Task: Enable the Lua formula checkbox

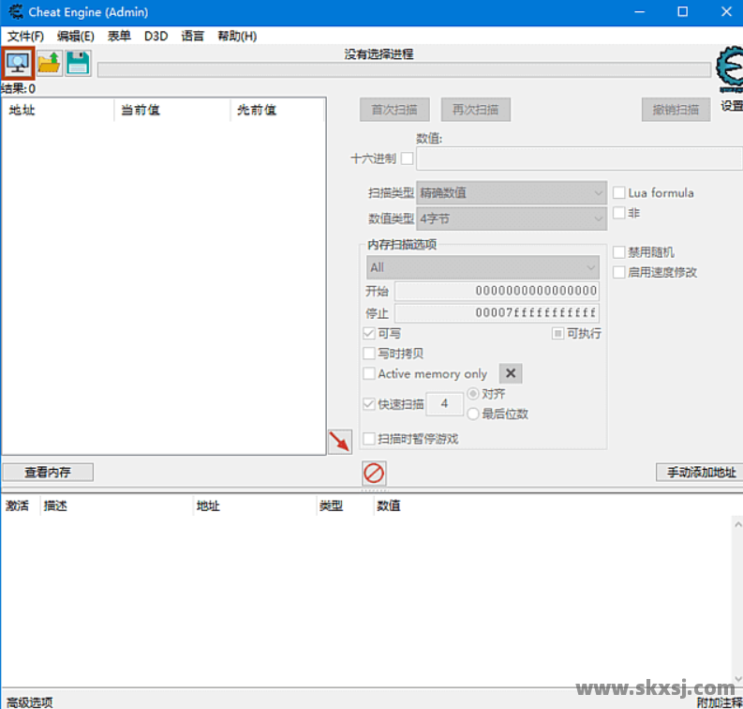Action: coord(619,192)
